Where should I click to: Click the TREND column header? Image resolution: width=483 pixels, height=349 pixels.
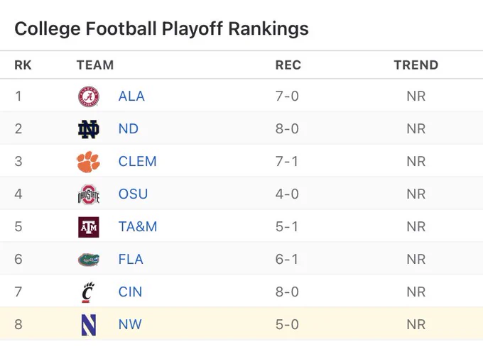tap(416, 65)
